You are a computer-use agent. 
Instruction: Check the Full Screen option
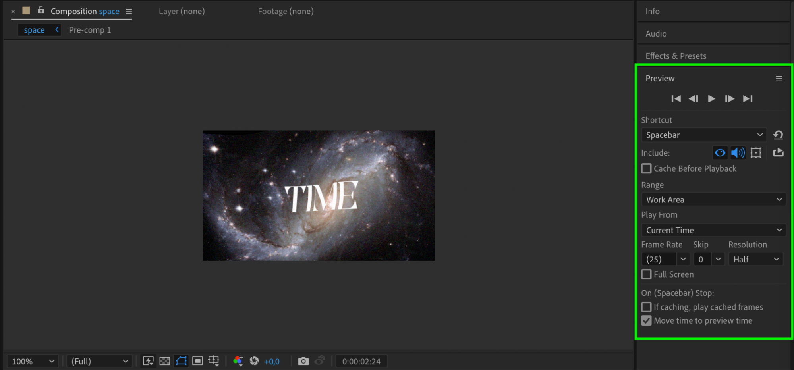click(646, 274)
